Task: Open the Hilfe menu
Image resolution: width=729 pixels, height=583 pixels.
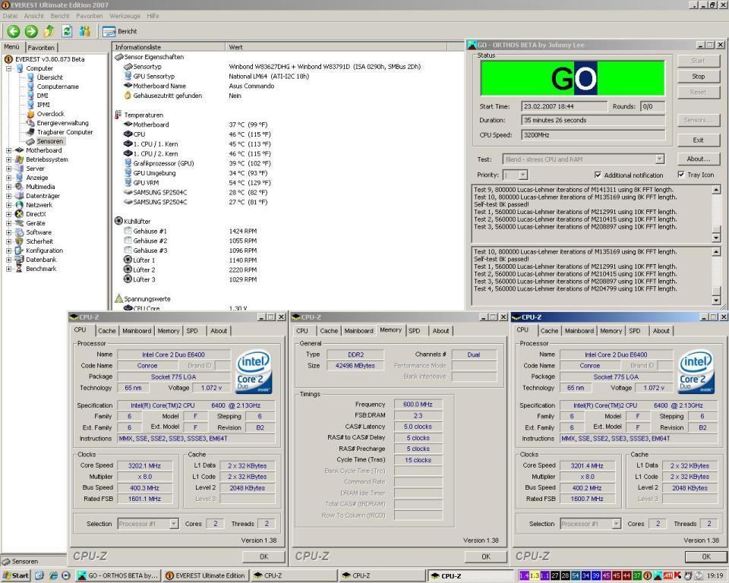Action: click(153, 16)
